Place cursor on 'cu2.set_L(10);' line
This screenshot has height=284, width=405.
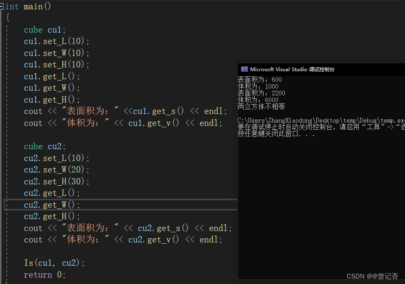click(x=56, y=158)
